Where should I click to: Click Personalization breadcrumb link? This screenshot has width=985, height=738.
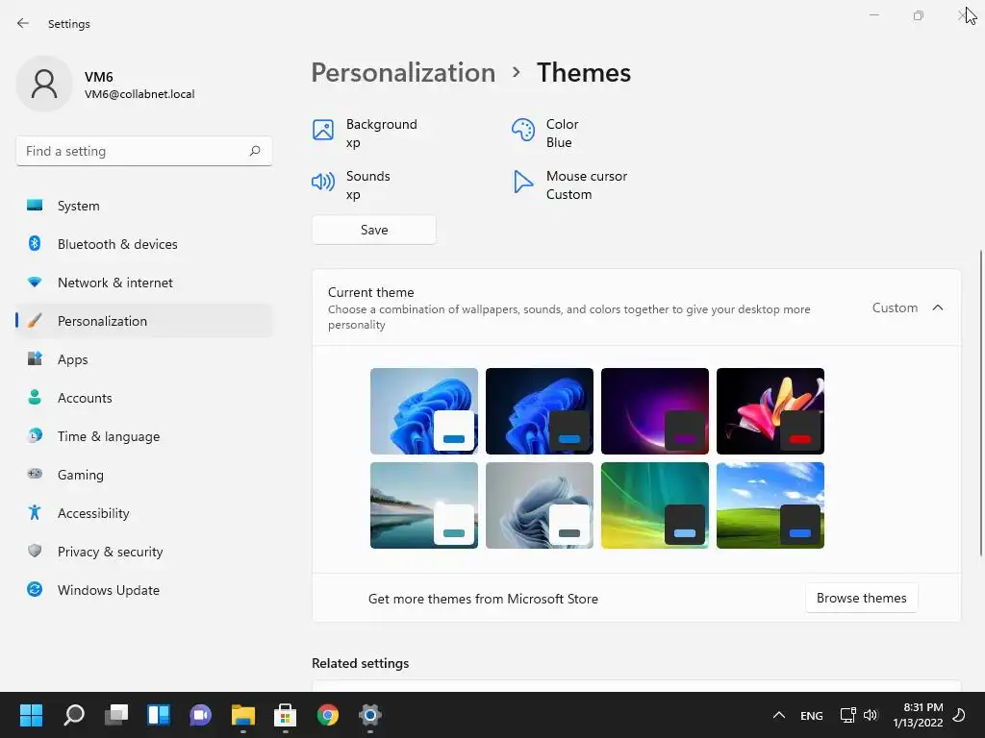[403, 72]
